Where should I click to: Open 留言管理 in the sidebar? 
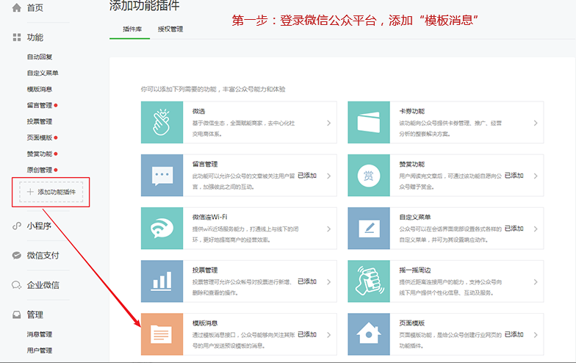(40, 106)
